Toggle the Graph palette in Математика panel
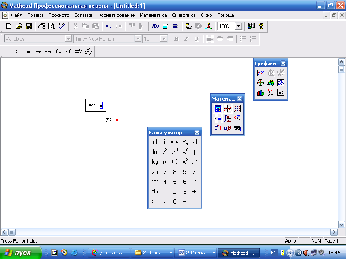Viewport: 346px width, 259px height. pos(227,108)
